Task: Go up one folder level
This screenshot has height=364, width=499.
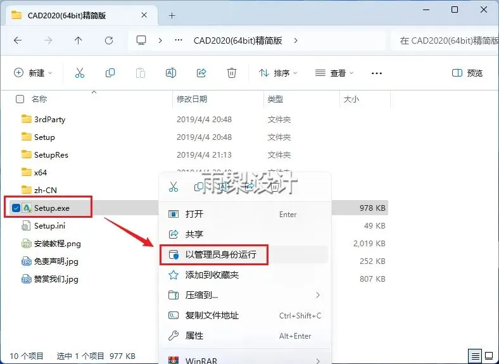Action: (x=79, y=41)
